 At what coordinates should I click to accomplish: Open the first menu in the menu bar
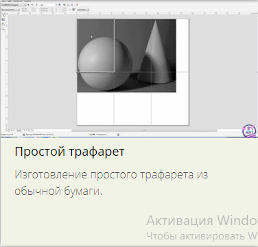tap(4, 1)
